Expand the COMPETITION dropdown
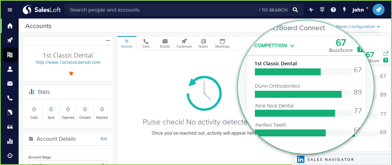The height and width of the screenshot is (165, 392). pyautogui.click(x=274, y=46)
